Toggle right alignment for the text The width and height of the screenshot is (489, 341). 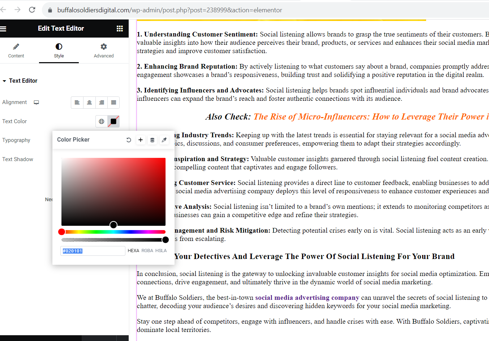pyautogui.click(x=102, y=103)
